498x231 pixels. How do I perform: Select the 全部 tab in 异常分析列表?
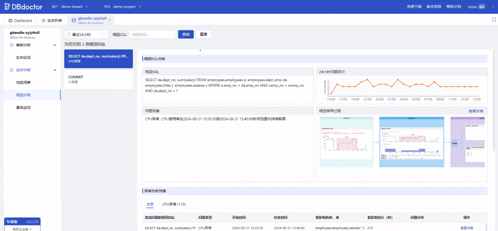click(x=150, y=204)
